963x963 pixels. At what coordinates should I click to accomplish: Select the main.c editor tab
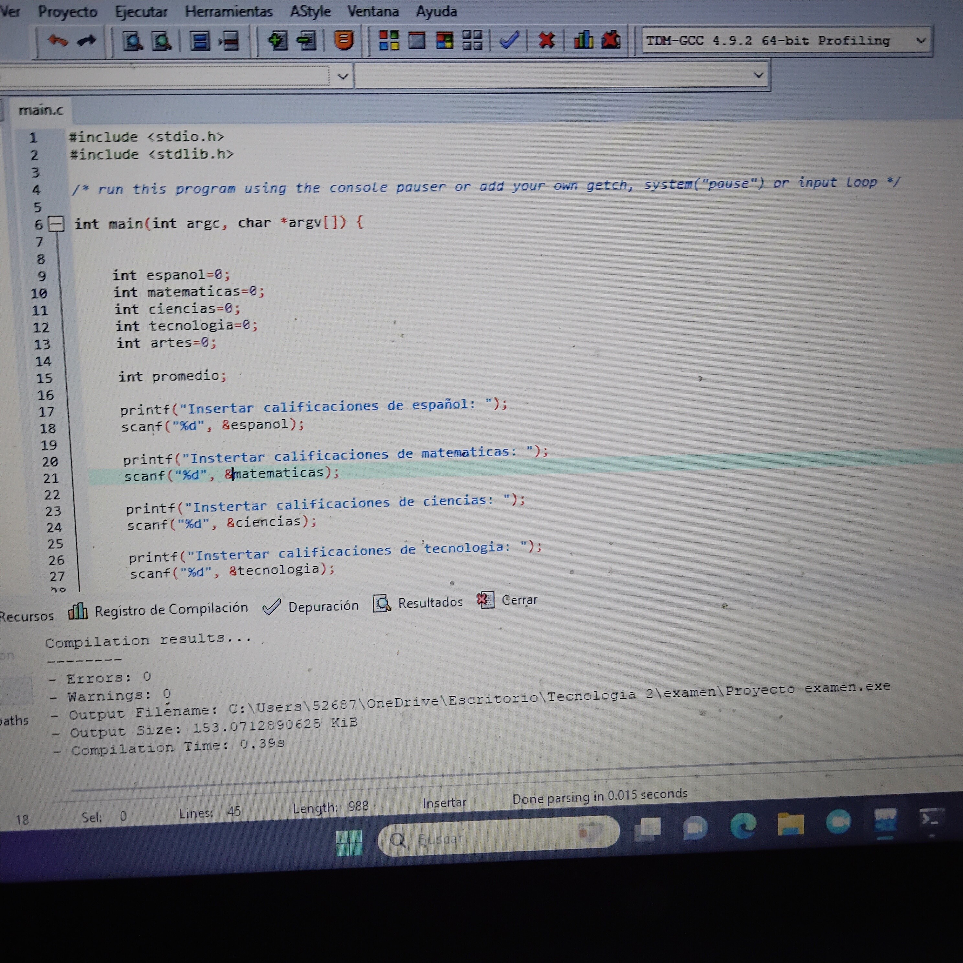(41, 110)
